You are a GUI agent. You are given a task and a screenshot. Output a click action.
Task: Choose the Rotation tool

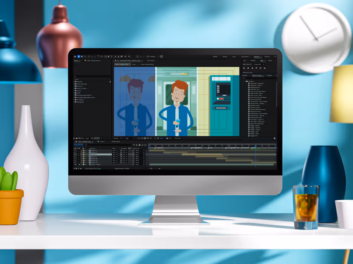tap(99, 56)
